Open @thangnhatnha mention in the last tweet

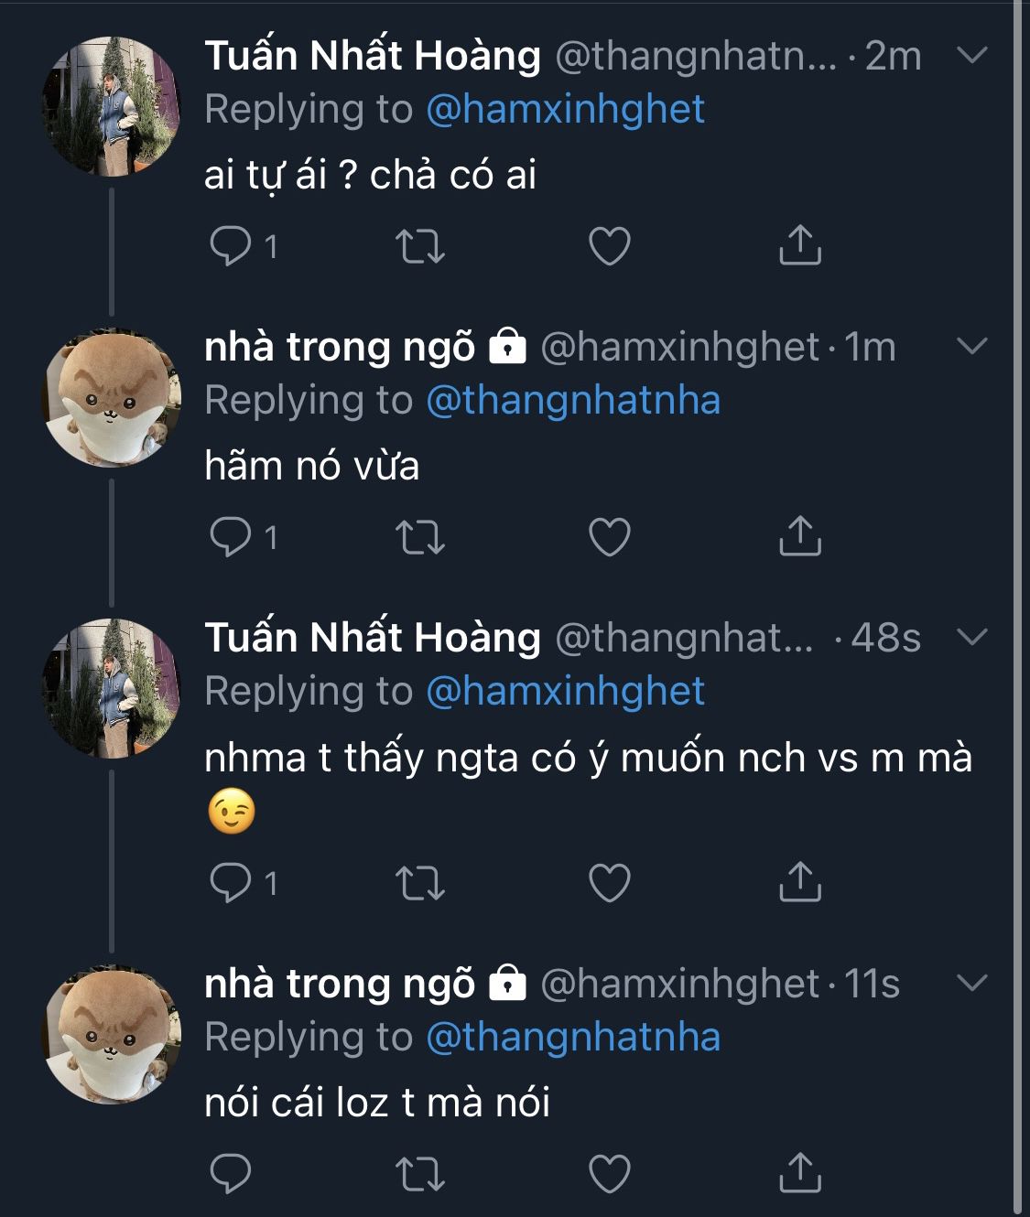(x=573, y=1037)
